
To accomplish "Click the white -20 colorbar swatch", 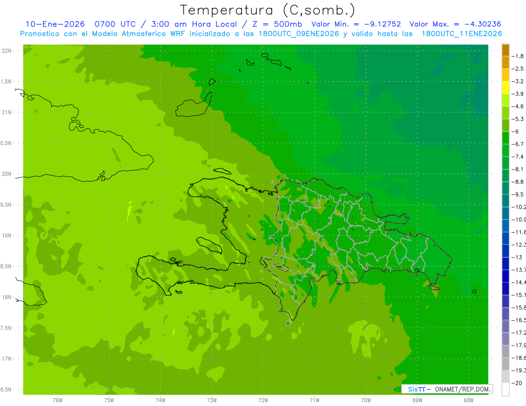I will point(505,389).
